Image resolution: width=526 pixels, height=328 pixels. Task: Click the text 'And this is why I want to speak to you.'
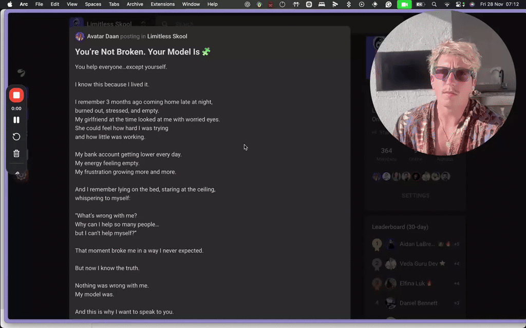point(124,312)
